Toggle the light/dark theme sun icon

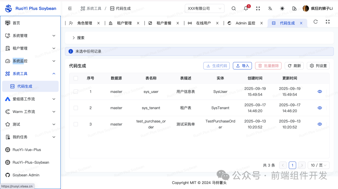[282, 8]
